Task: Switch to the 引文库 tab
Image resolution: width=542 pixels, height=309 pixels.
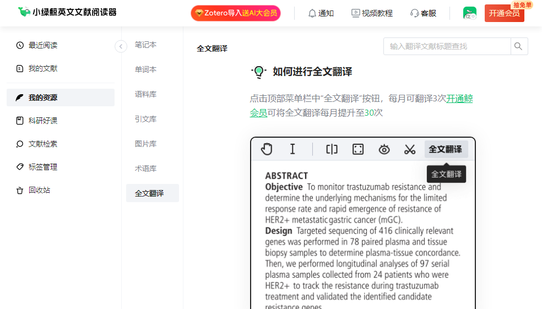Action: point(145,119)
